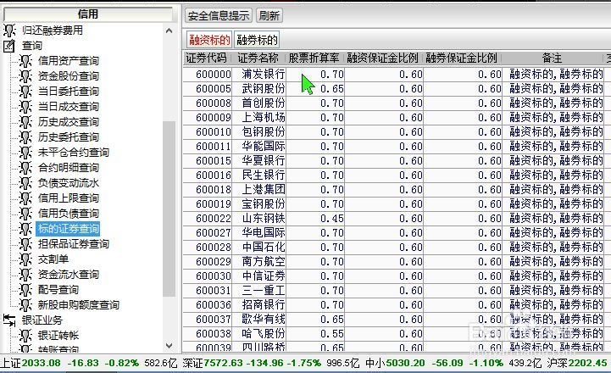Click the lightbulb icon beside 归还融券费用
Image resolution: width=611 pixels, height=373 pixels.
9,30
